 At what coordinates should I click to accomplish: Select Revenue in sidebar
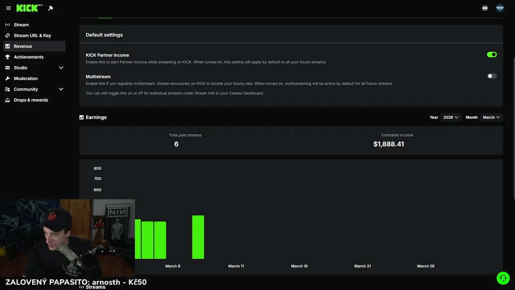[34, 46]
